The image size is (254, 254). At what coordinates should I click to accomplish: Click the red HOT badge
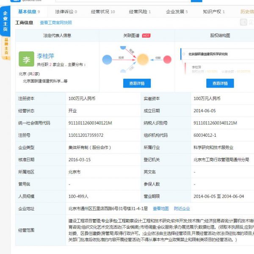pyautogui.click(x=146, y=36)
